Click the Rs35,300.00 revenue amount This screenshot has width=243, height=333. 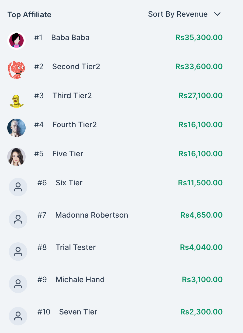coord(199,37)
